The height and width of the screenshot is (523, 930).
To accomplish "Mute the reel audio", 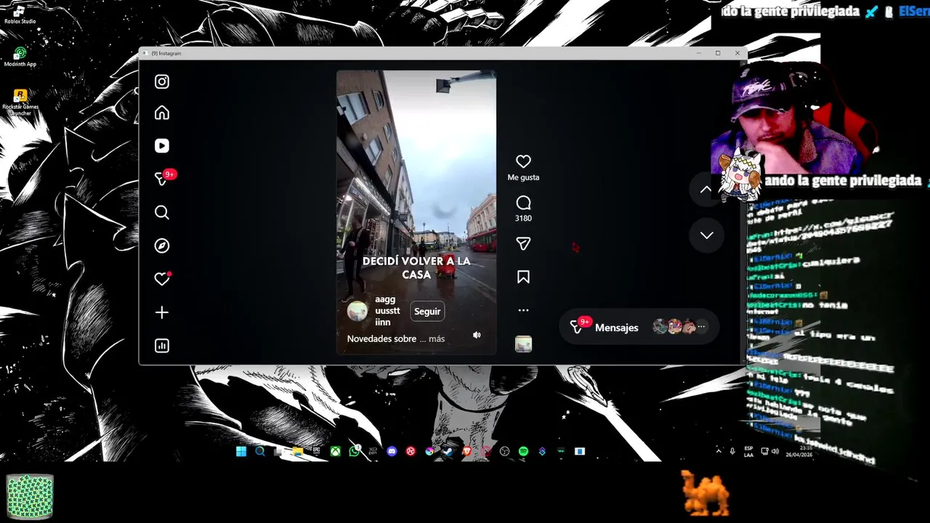I will tap(477, 335).
